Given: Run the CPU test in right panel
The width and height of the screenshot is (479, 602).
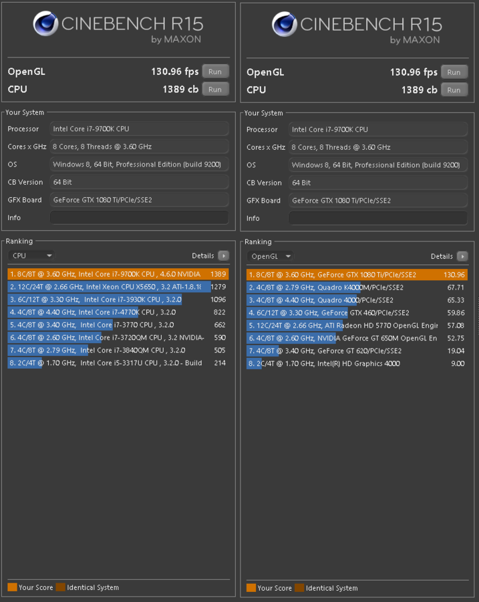Looking at the screenshot, I should point(454,90).
